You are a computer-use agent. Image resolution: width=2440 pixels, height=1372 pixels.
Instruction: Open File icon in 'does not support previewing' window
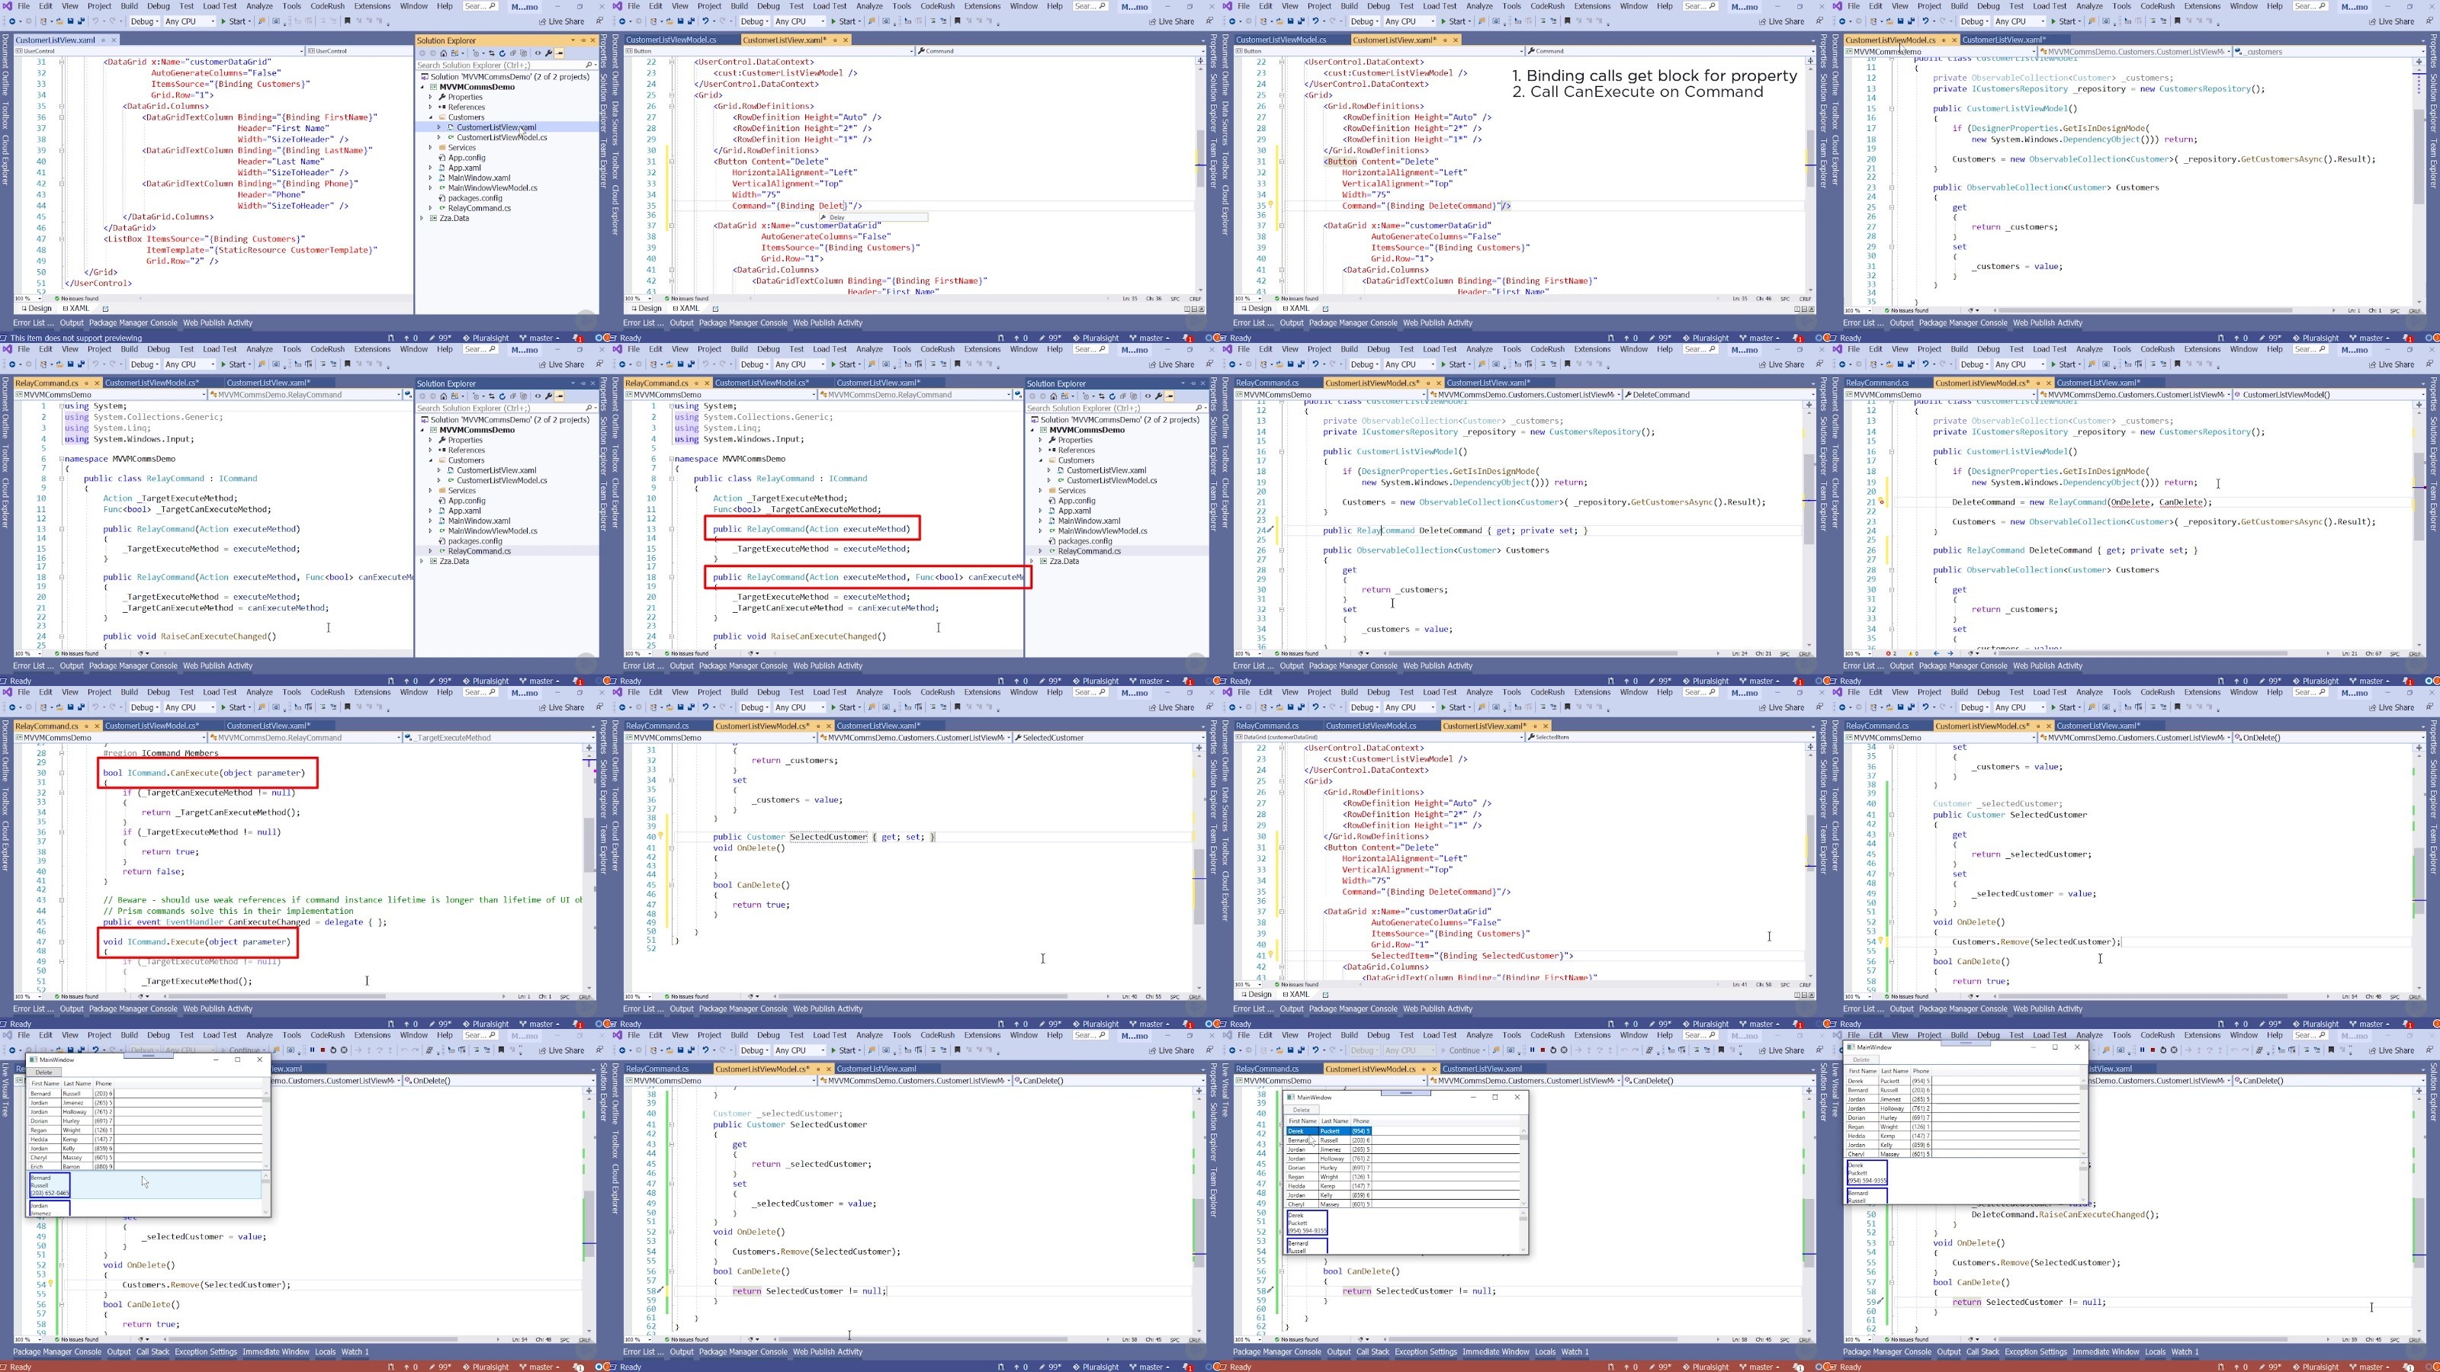tap(59, 22)
